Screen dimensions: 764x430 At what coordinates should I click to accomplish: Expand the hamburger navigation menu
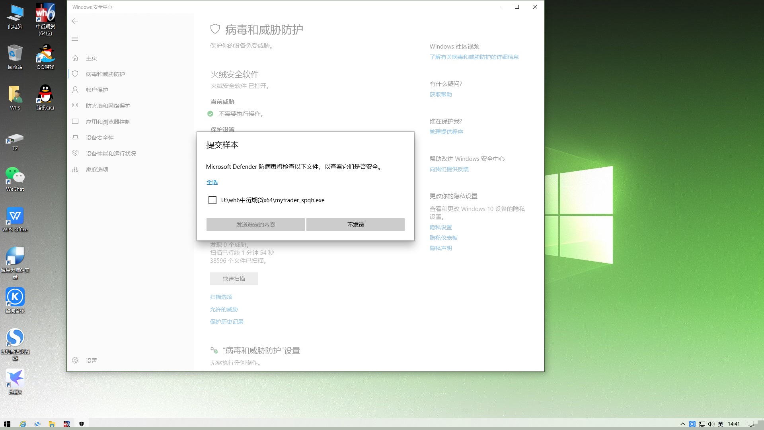coord(75,39)
